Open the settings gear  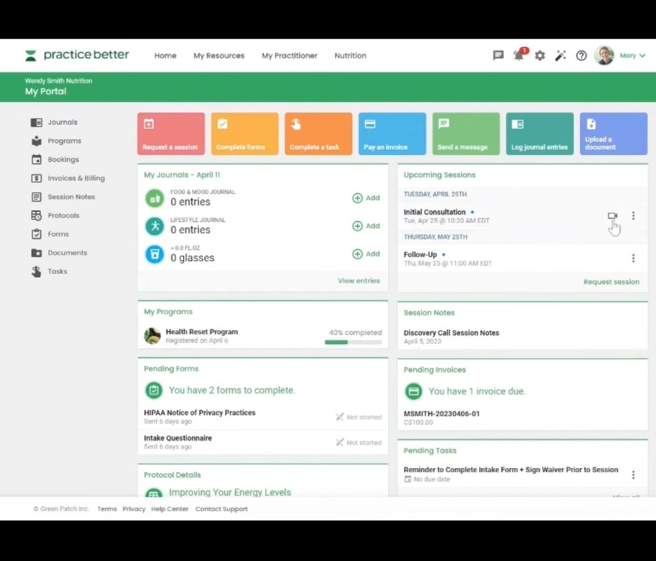[x=540, y=56]
